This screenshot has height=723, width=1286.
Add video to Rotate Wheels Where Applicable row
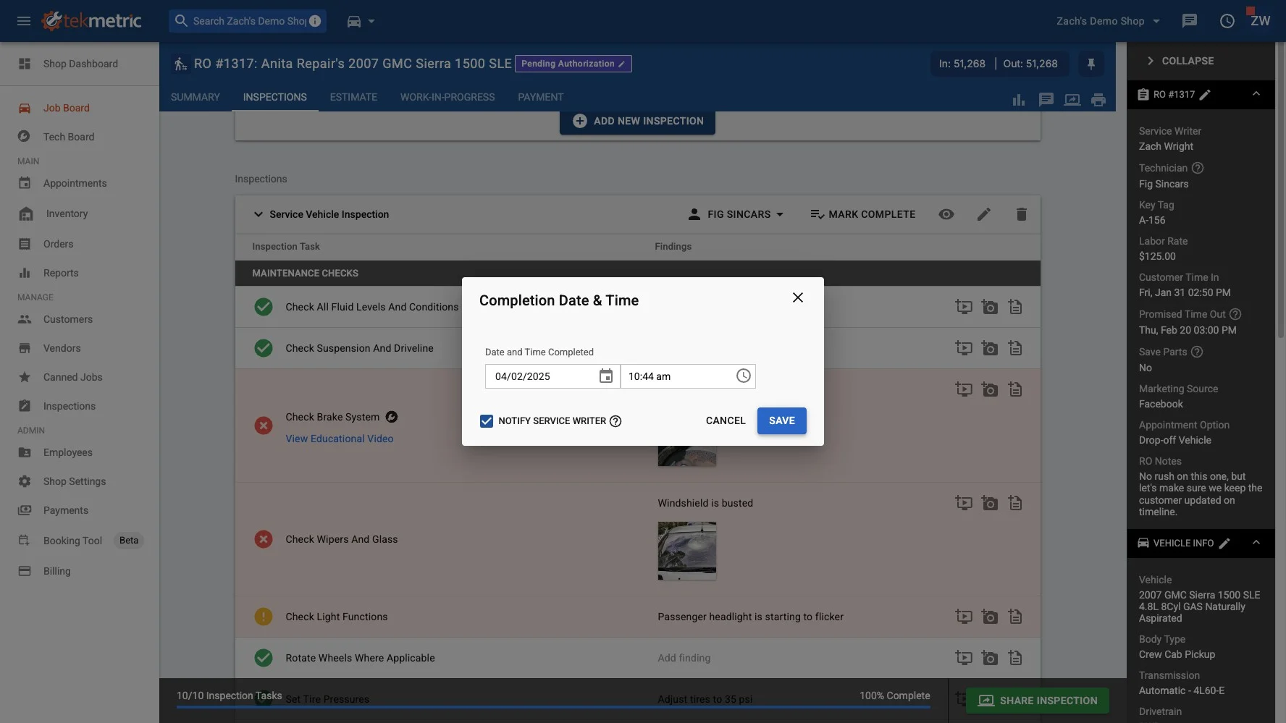tap(964, 658)
